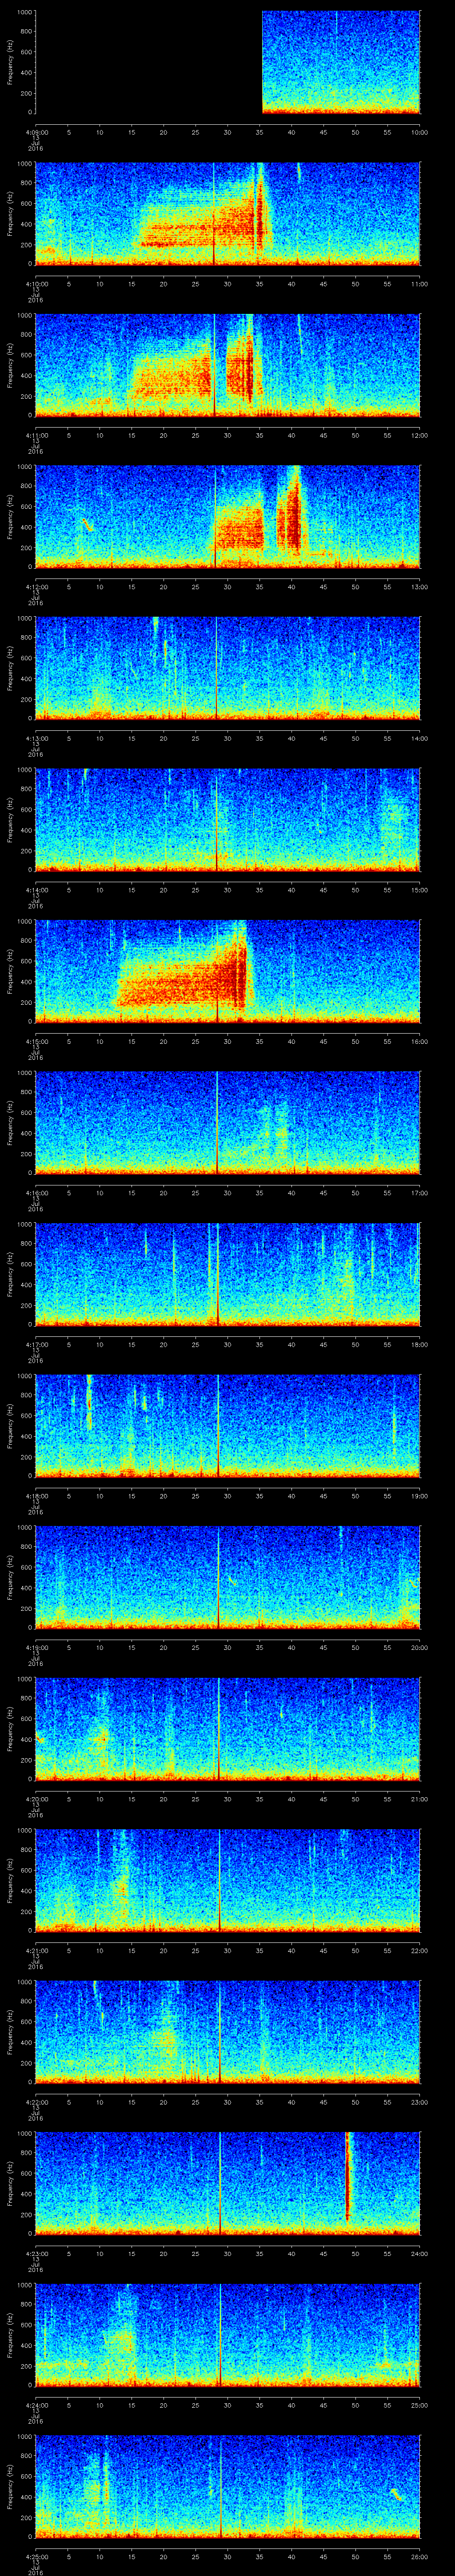Click the spectrogram panel starting at 4:21:00
This screenshot has width=455, height=2576.
[x=228, y=1880]
